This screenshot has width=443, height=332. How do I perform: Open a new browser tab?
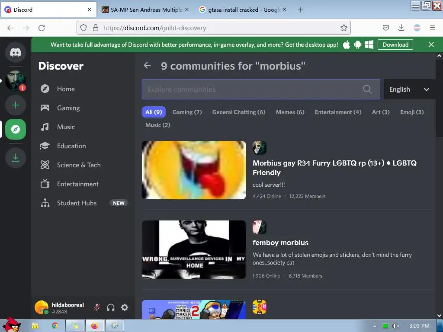click(300, 10)
